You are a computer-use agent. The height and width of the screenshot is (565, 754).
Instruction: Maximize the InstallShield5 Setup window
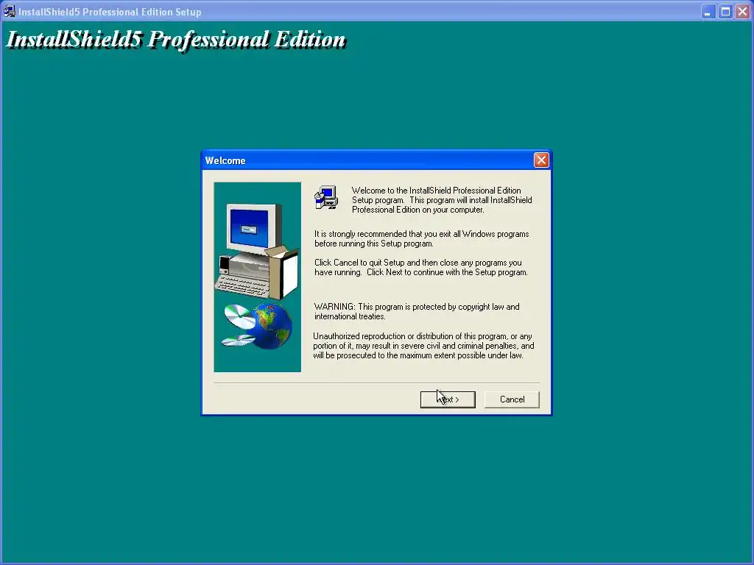tap(725, 12)
